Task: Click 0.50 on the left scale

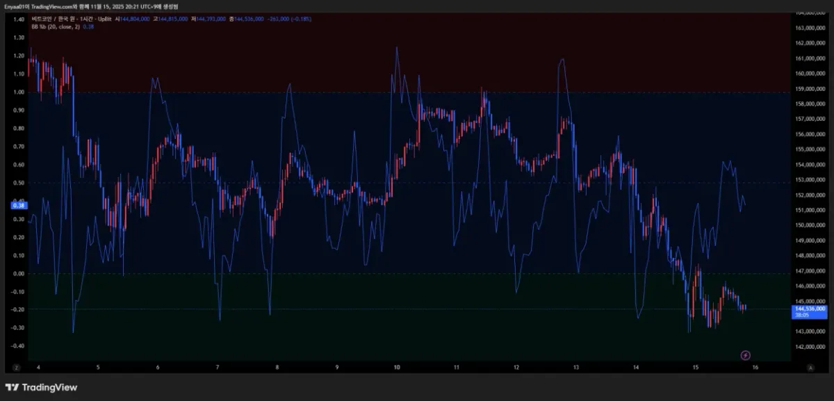Action: (x=19, y=183)
